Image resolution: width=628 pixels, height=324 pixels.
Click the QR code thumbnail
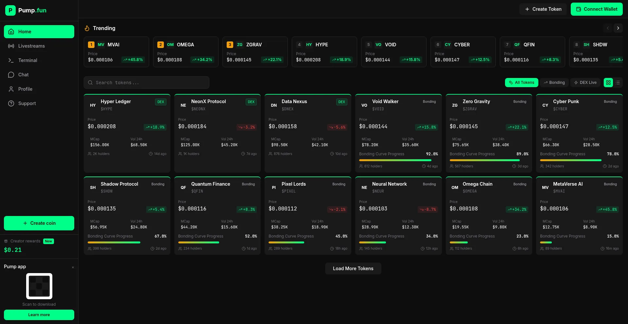click(39, 286)
